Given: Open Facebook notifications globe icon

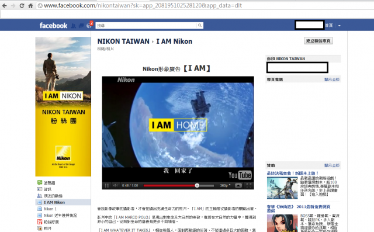Looking at the screenshot, I should (89, 26).
